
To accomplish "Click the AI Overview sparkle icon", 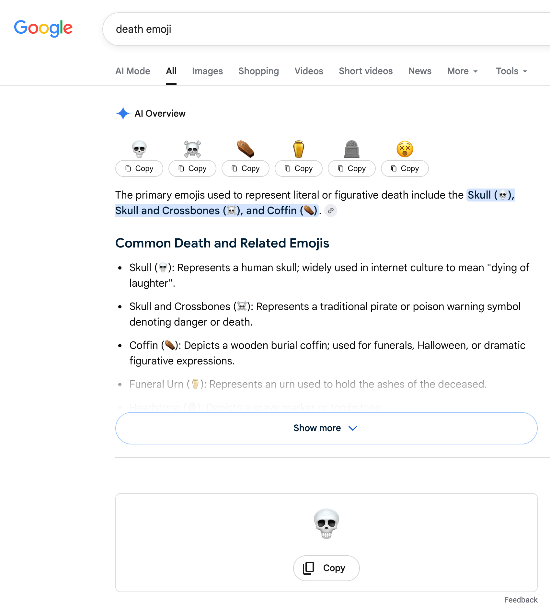I will (x=123, y=113).
